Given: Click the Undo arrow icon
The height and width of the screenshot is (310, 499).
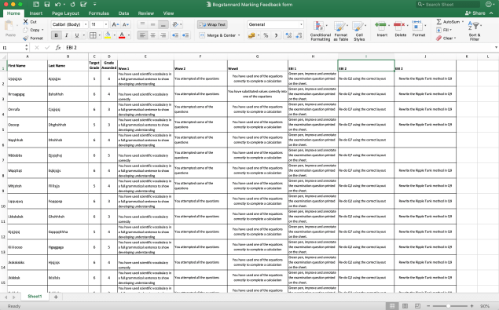Looking at the screenshot, I should click(57, 5).
